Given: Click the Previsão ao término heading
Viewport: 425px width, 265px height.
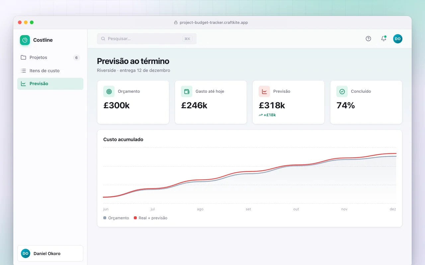Looking at the screenshot, I should point(133,61).
